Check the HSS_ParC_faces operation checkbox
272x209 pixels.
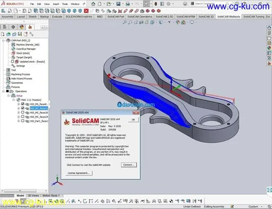[x=23, y=121]
